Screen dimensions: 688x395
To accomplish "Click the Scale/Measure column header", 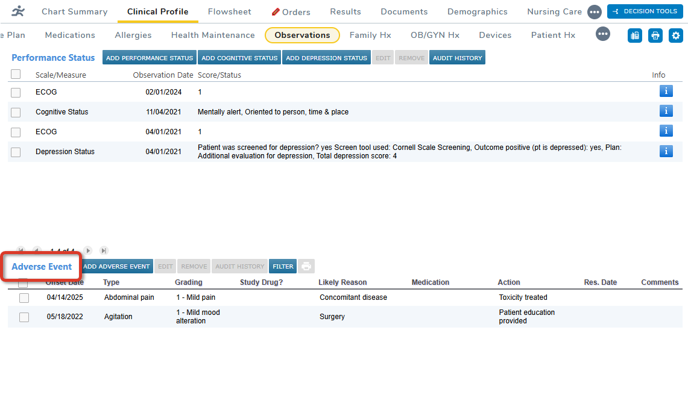I will (60, 75).
